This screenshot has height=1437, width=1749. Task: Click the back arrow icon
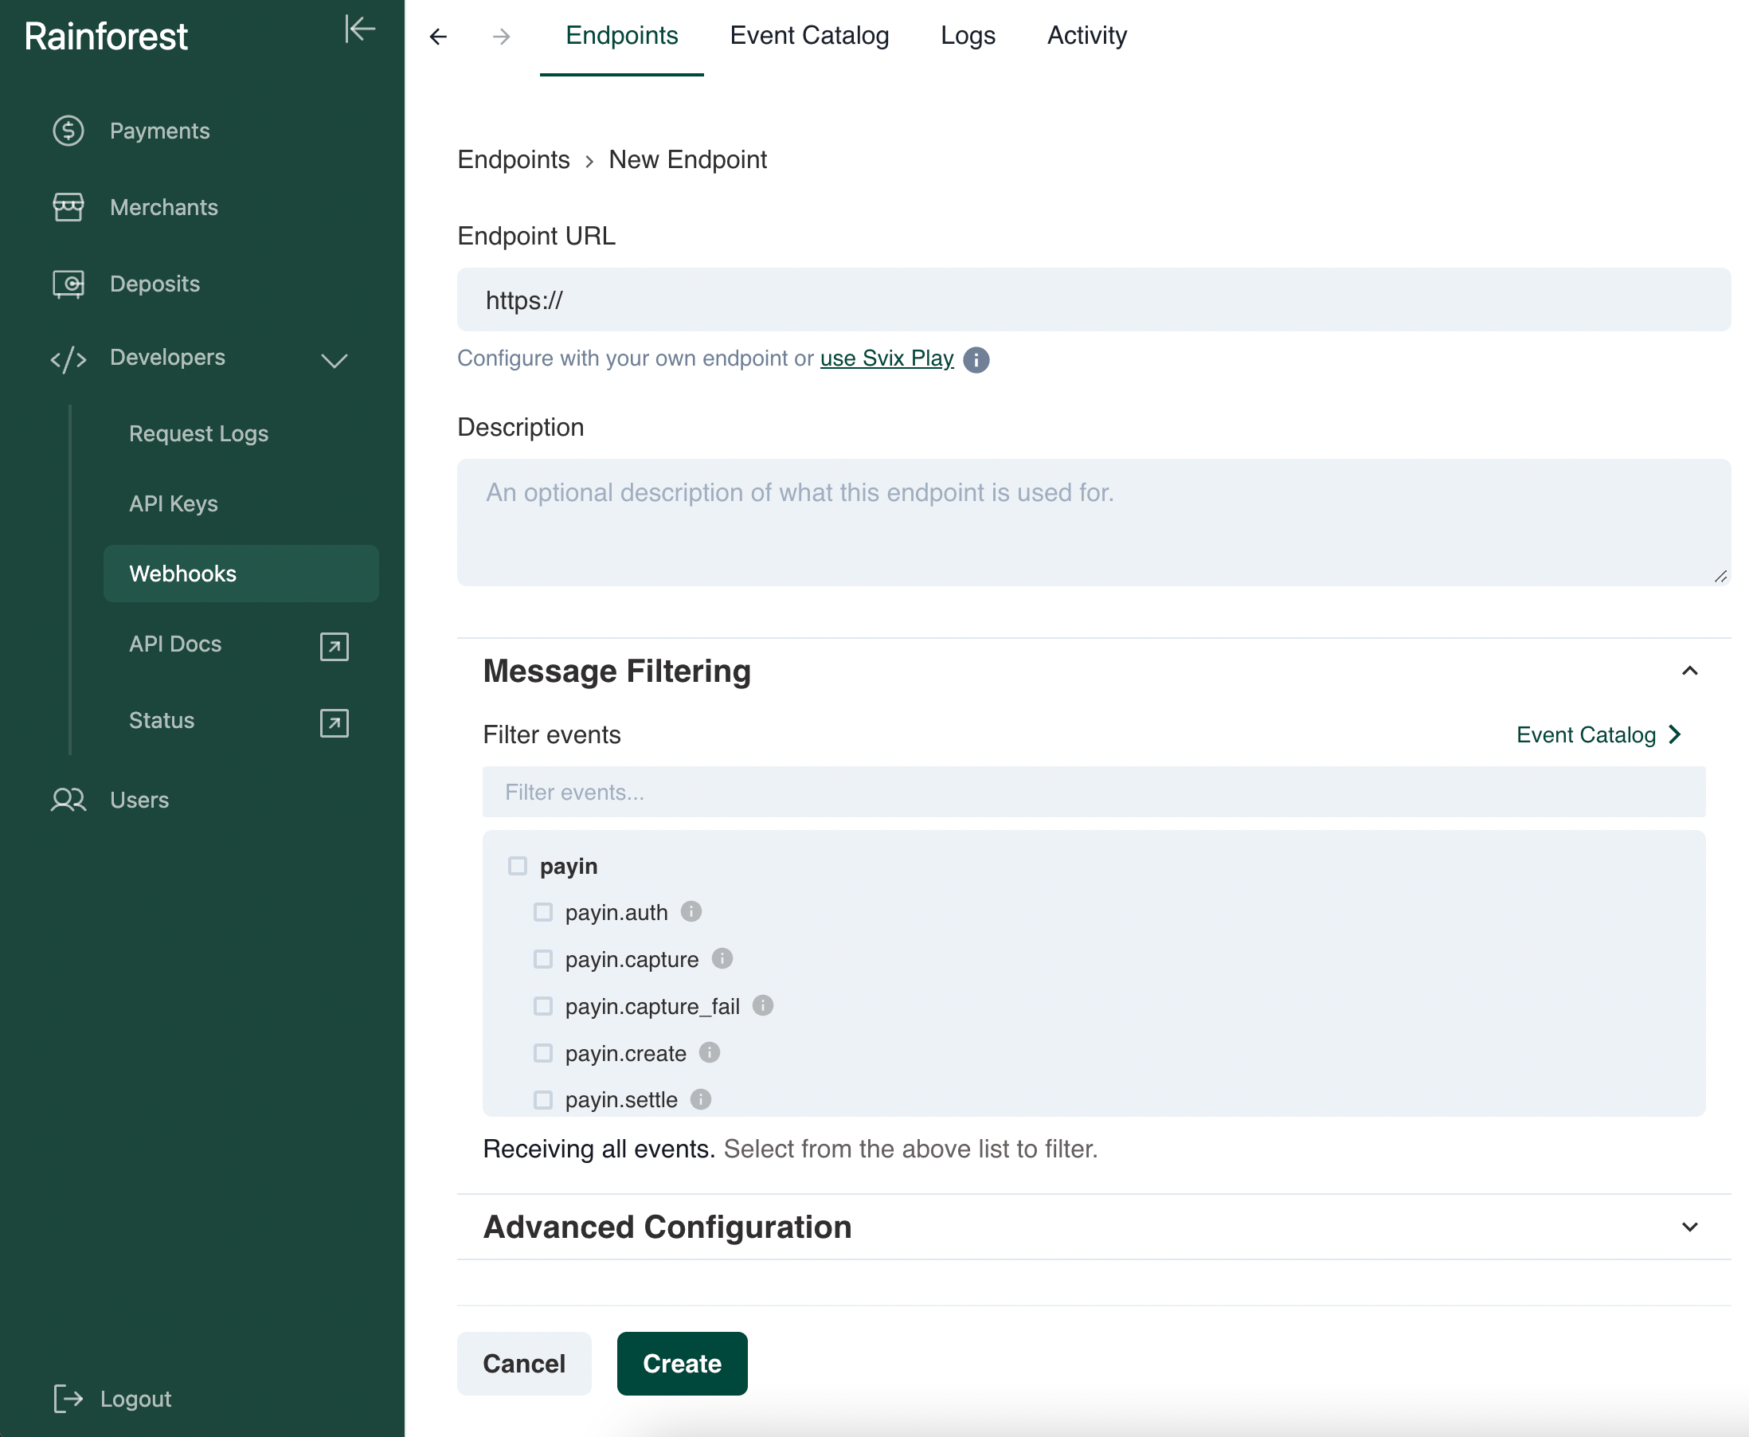click(438, 37)
